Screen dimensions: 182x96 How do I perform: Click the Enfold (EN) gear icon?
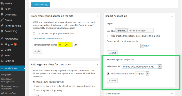[x=2, y=31]
